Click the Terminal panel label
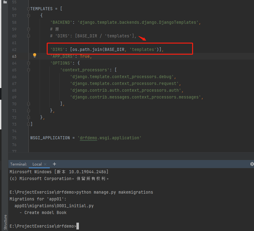This screenshot has width=254, height=231. [x=18, y=164]
